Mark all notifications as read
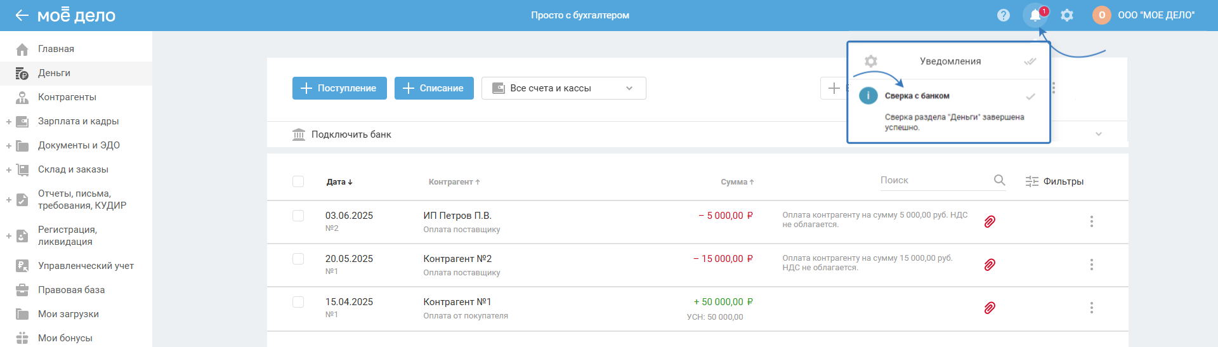Screen dimensions: 1218x347 pyautogui.click(x=1030, y=62)
